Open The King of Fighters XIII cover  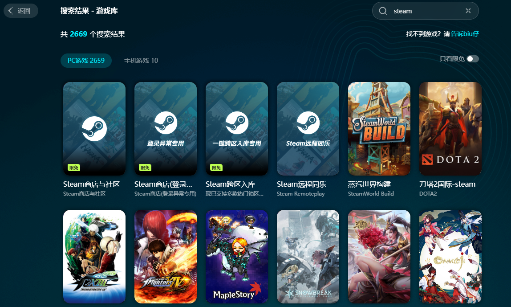[x=94, y=257]
